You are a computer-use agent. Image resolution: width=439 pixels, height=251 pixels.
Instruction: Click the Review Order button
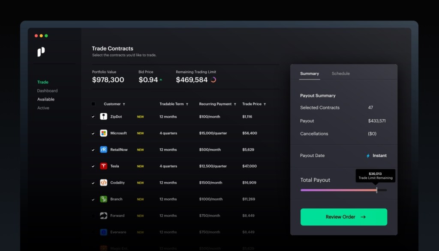point(344,217)
